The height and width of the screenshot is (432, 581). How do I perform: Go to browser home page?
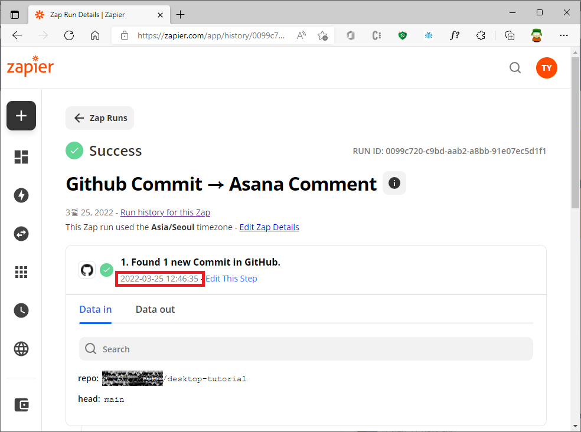[95, 35]
